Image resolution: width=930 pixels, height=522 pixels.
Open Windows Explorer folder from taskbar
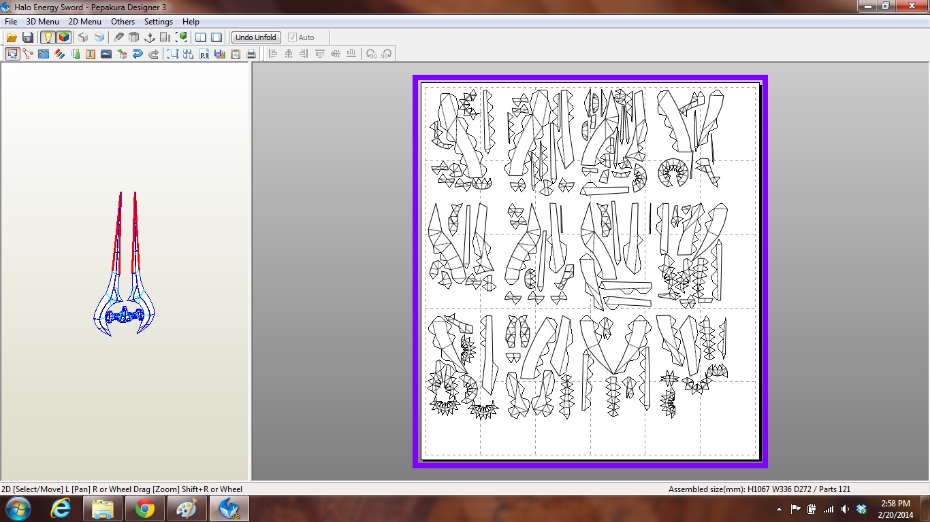coord(103,508)
